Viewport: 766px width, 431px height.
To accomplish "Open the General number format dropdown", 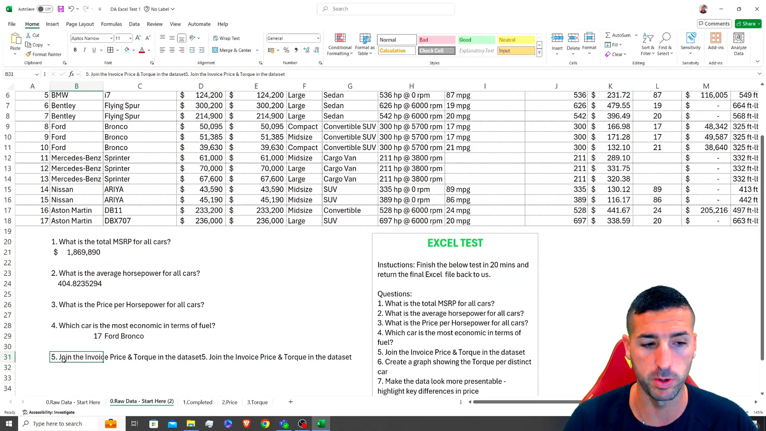I will [318, 38].
